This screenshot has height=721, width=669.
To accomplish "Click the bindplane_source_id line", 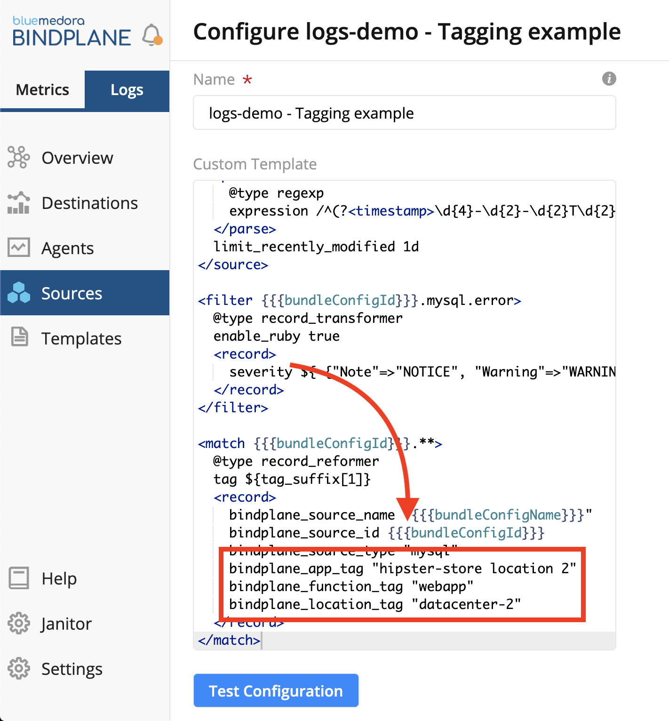I will 387,533.
